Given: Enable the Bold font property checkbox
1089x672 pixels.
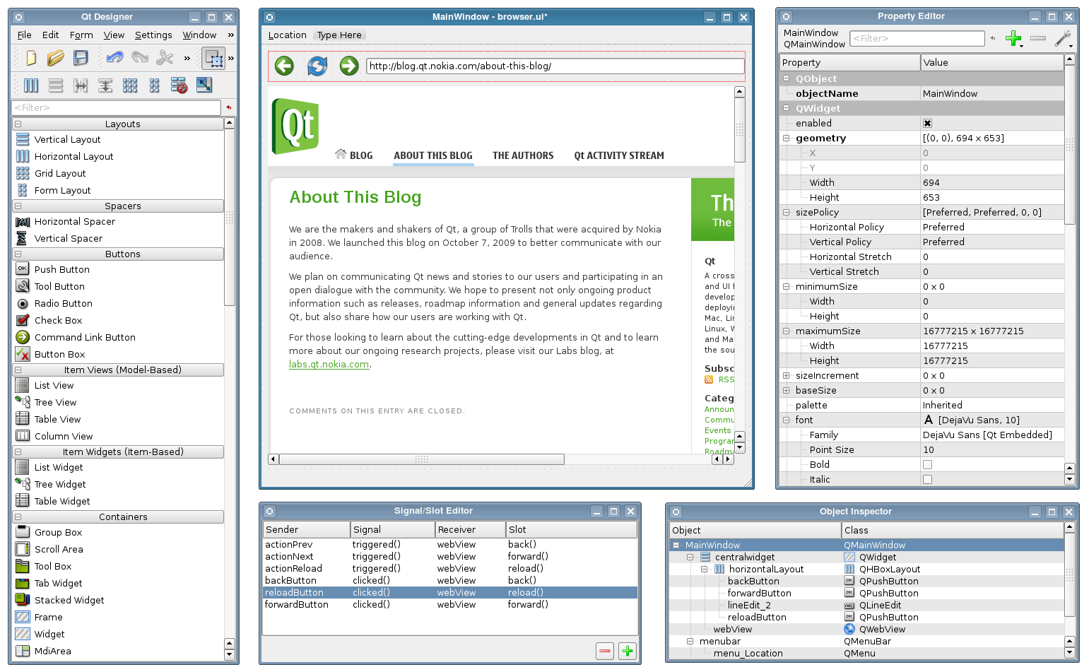Looking at the screenshot, I should [927, 464].
